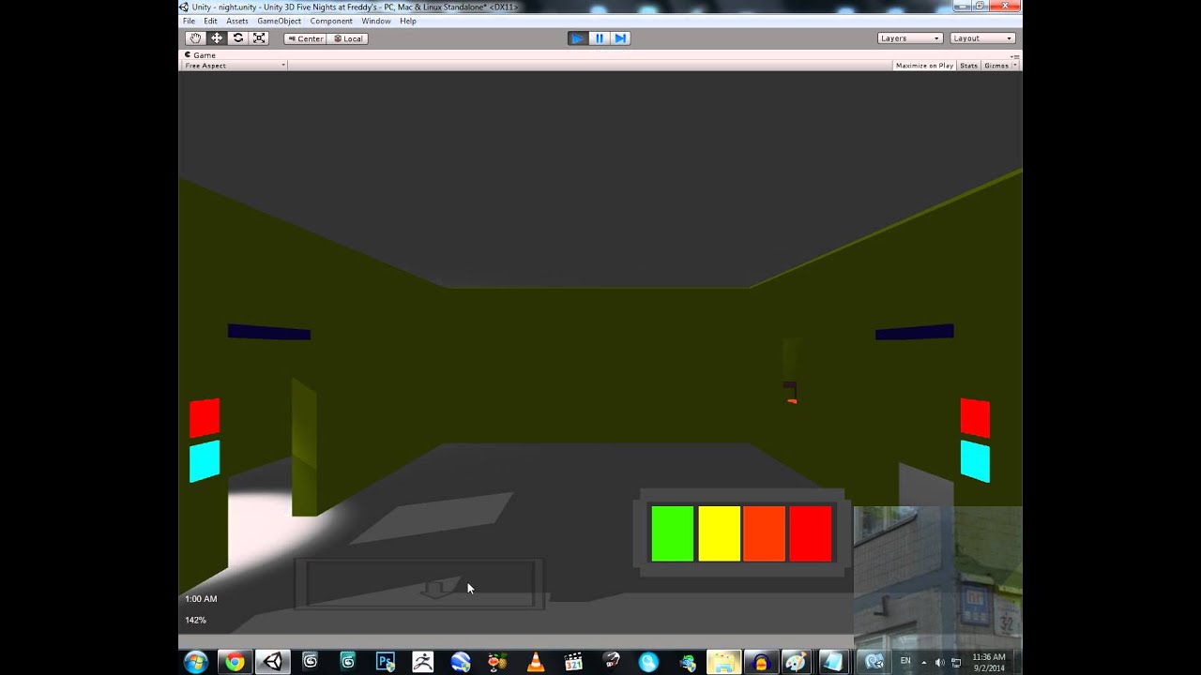This screenshot has height=675, width=1201.
Task: Select the Hand tool
Action: 195,38
